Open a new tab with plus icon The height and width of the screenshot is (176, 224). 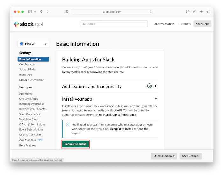pos(201,12)
